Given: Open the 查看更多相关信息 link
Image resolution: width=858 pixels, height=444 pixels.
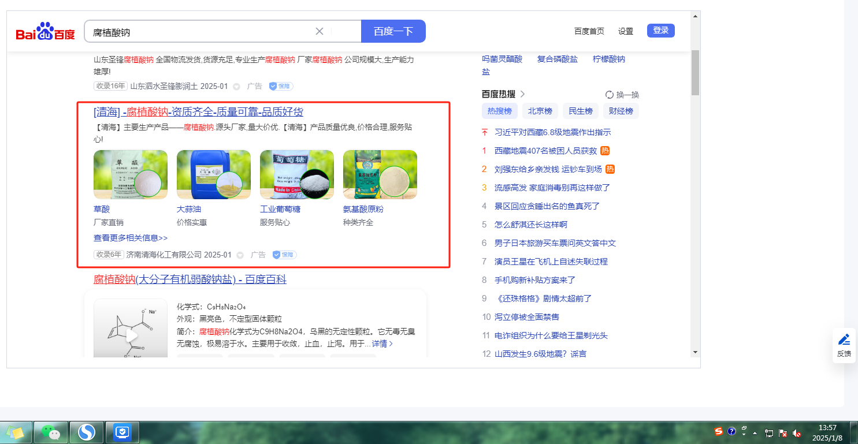Looking at the screenshot, I should click(x=131, y=238).
